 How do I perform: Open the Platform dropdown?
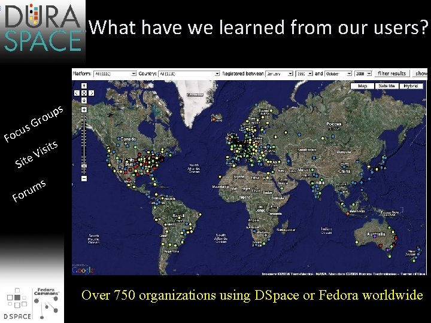(x=115, y=74)
